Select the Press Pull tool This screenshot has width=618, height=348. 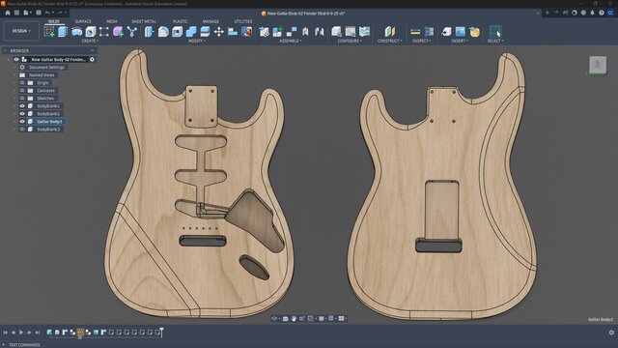149,32
